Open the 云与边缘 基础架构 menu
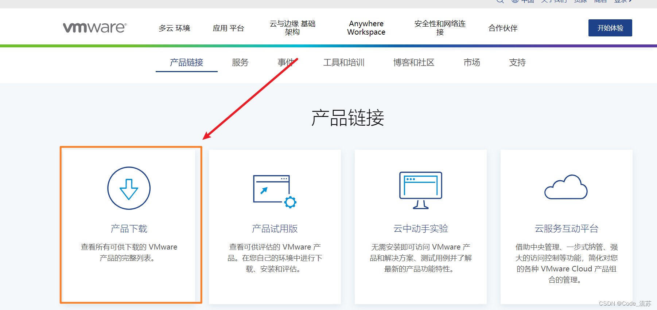Viewport: 657px width, 310px height. pyautogui.click(x=292, y=28)
